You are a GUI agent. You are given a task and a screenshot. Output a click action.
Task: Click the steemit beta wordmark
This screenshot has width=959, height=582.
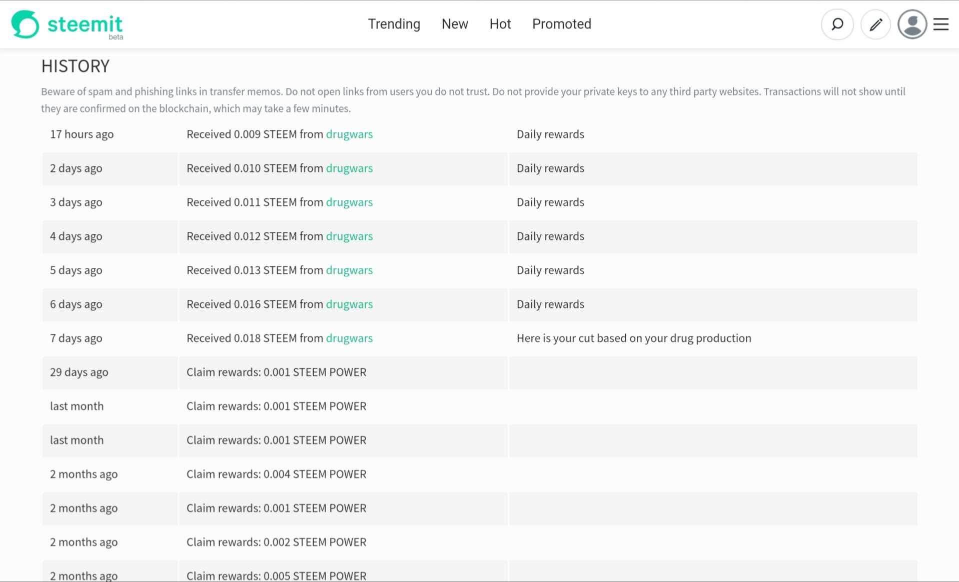(x=85, y=25)
